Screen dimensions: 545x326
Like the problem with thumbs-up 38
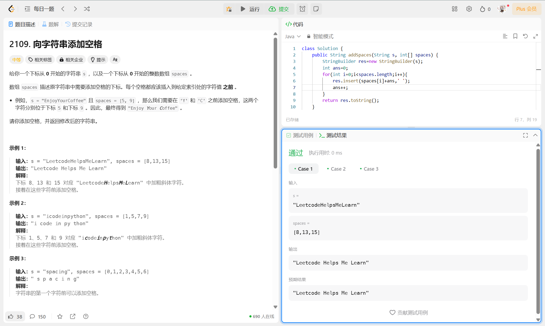click(15, 316)
